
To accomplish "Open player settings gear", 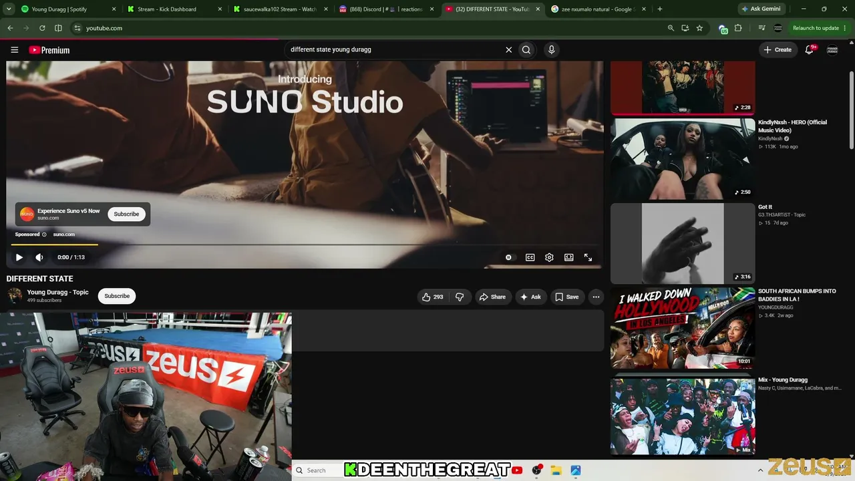I will [x=549, y=257].
